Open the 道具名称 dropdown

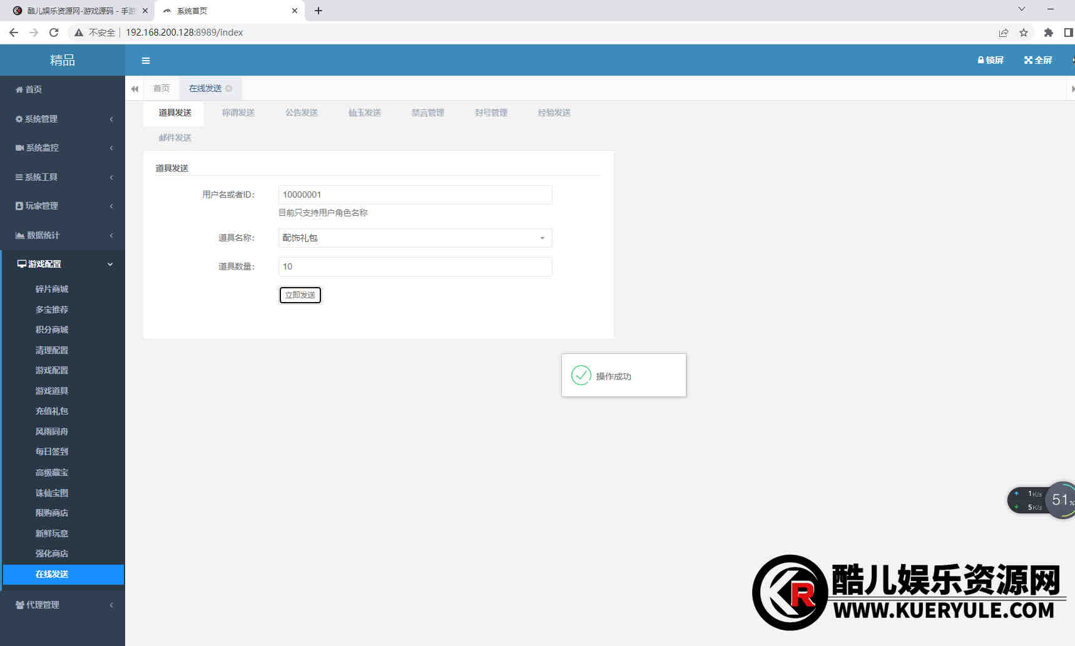415,238
